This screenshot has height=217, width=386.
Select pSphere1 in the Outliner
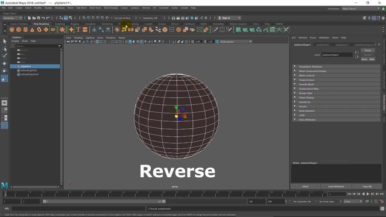35,66
